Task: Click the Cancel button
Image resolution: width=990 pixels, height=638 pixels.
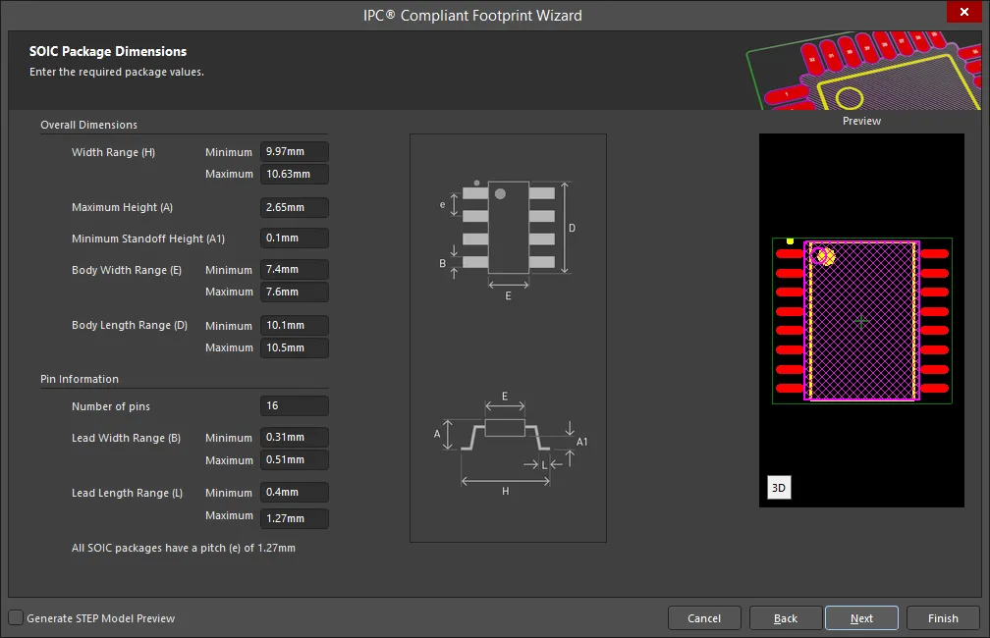Action: point(704,618)
